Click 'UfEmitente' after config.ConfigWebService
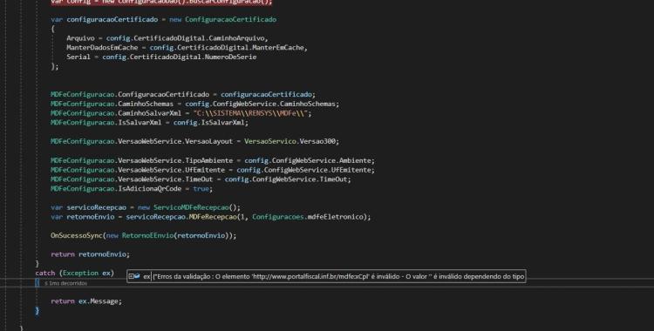 coord(351,170)
